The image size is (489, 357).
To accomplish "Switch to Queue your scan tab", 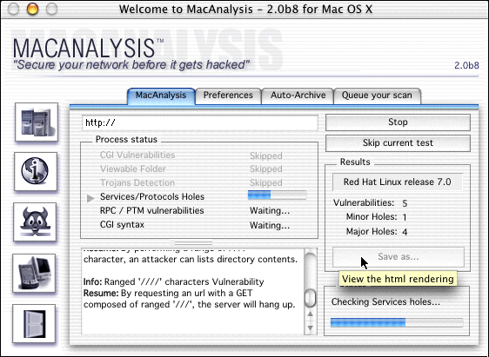I will click(x=377, y=96).
